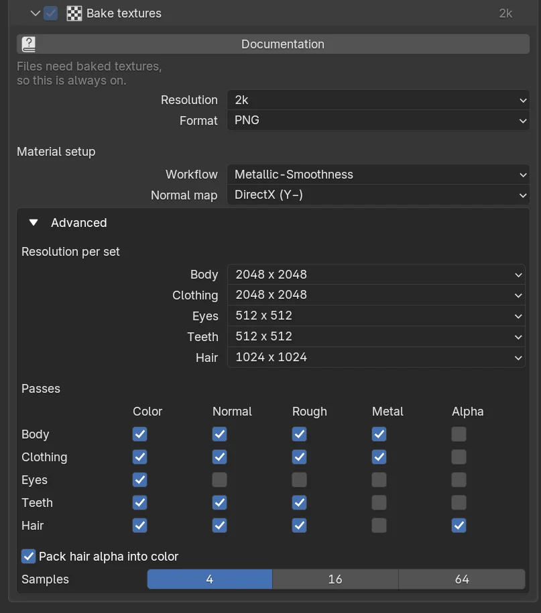
Task: Select 16 samples option
Action: coord(335,579)
